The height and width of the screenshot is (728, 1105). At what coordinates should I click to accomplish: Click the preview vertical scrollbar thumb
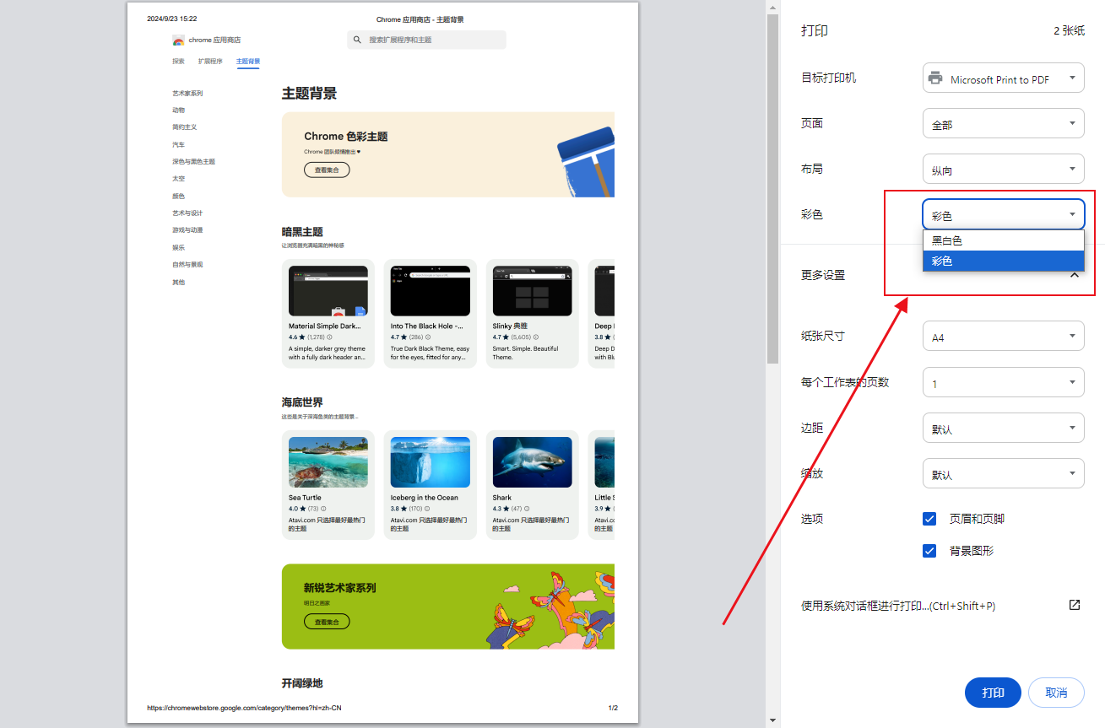[x=772, y=189]
